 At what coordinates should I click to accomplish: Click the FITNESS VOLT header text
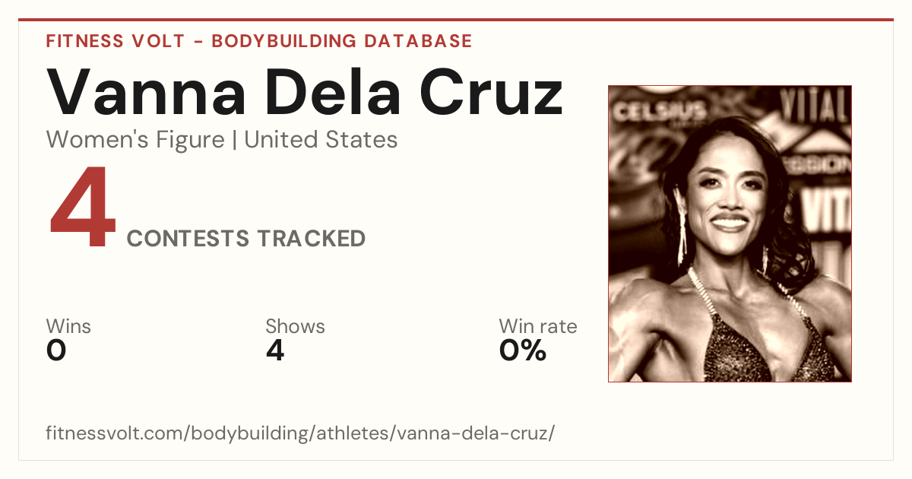115,41
